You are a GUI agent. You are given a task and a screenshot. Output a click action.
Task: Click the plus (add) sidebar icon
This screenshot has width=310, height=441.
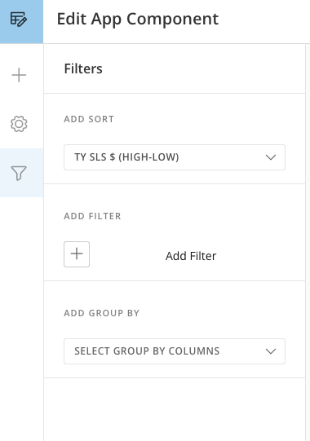(19, 75)
